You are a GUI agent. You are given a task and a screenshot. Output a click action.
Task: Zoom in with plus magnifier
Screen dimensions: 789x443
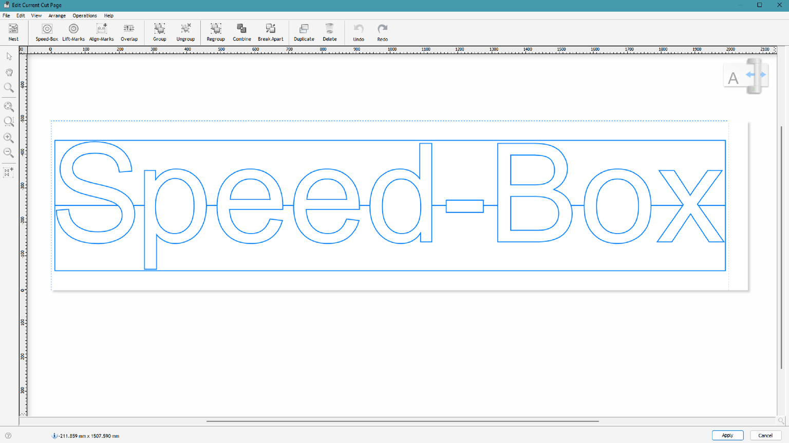click(x=9, y=138)
